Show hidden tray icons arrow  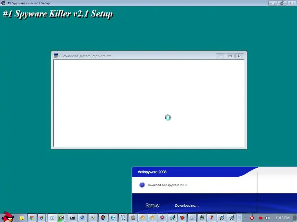click(x=245, y=218)
